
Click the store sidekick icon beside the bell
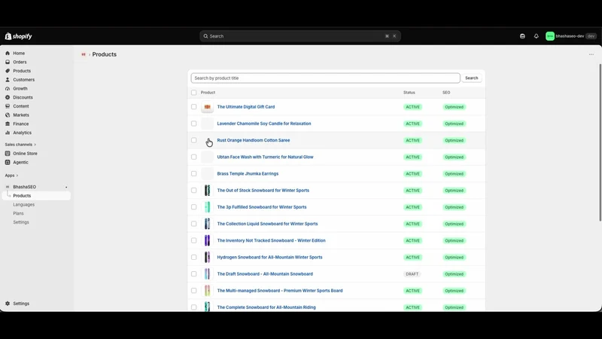522,36
